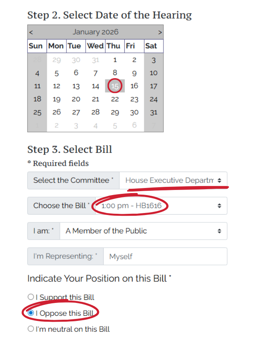
Task: Go to next month in calendar
Action: 160,32
